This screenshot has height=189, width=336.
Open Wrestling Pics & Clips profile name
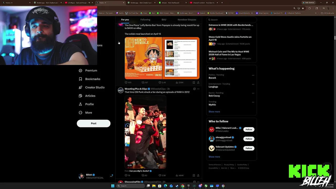[x=136, y=89]
